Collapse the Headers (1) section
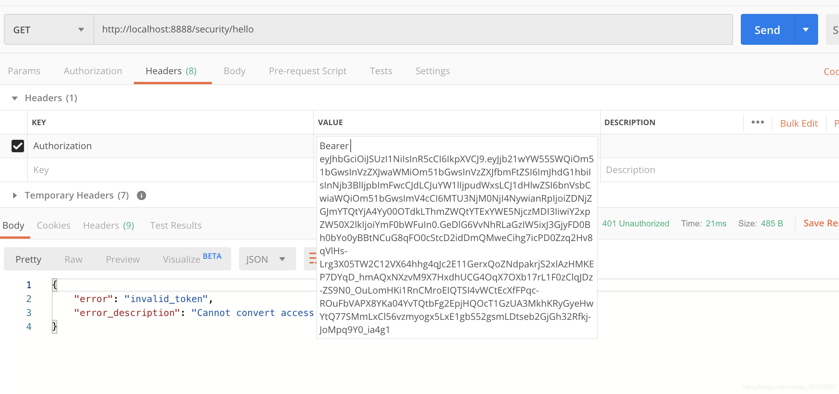The image size is (839, 394). (15, 98)
